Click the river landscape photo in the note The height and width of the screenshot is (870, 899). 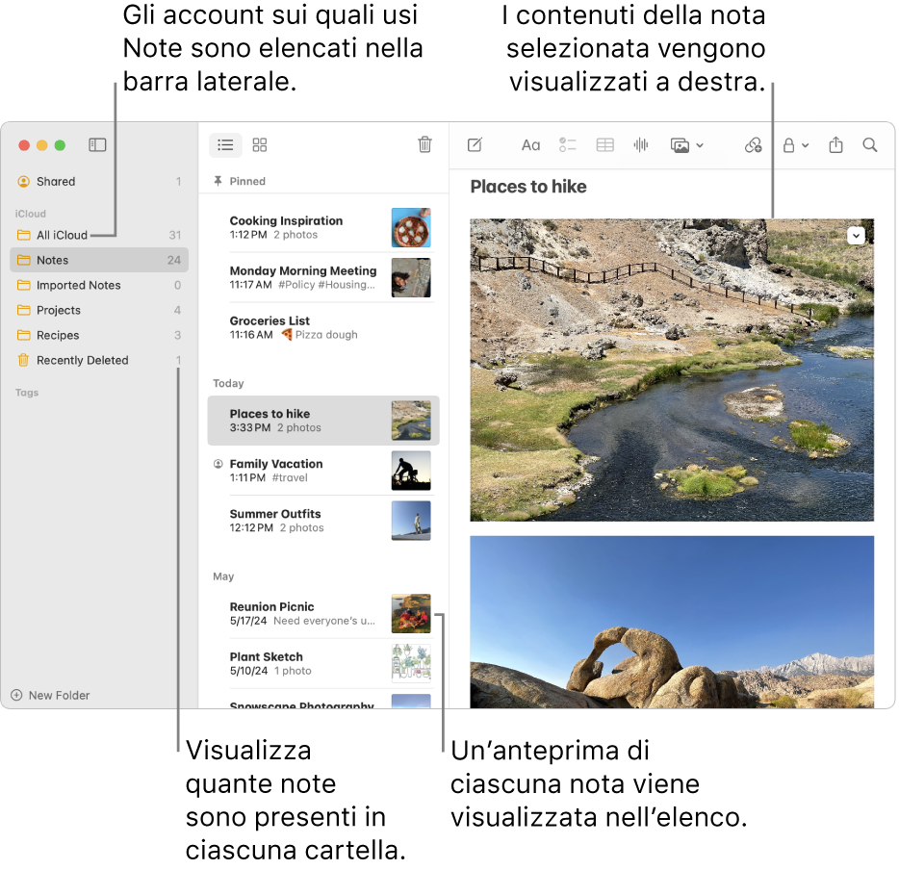point(672,370)
